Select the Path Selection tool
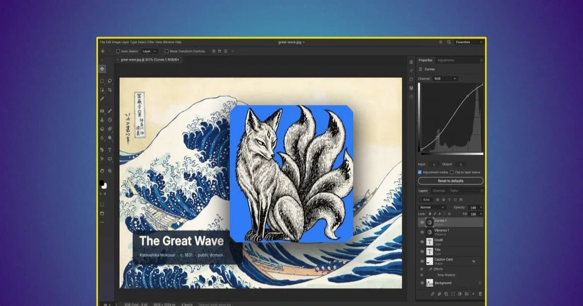583x306 pixels. (x=103, y=159)
